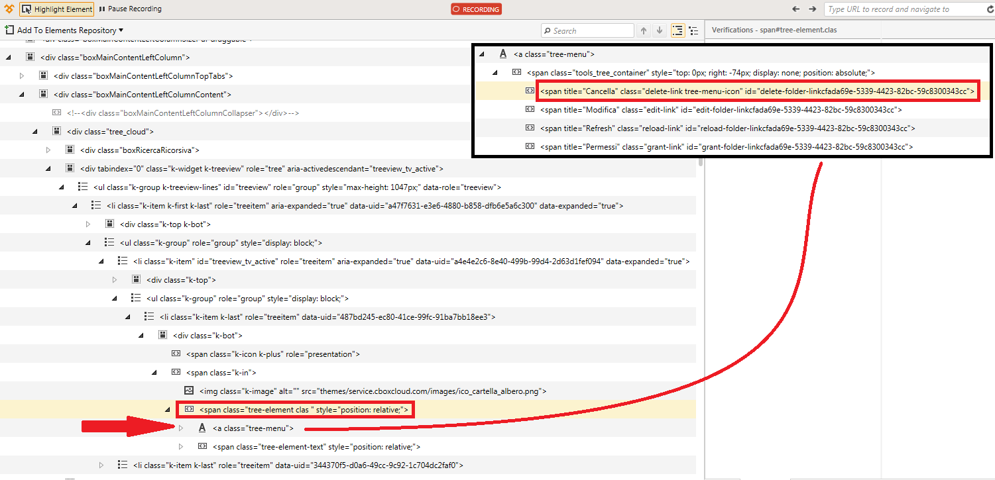This screenshot has width=995, height=480.
Task: Click the red RECORDING indicator
Action: pos(476,9)
